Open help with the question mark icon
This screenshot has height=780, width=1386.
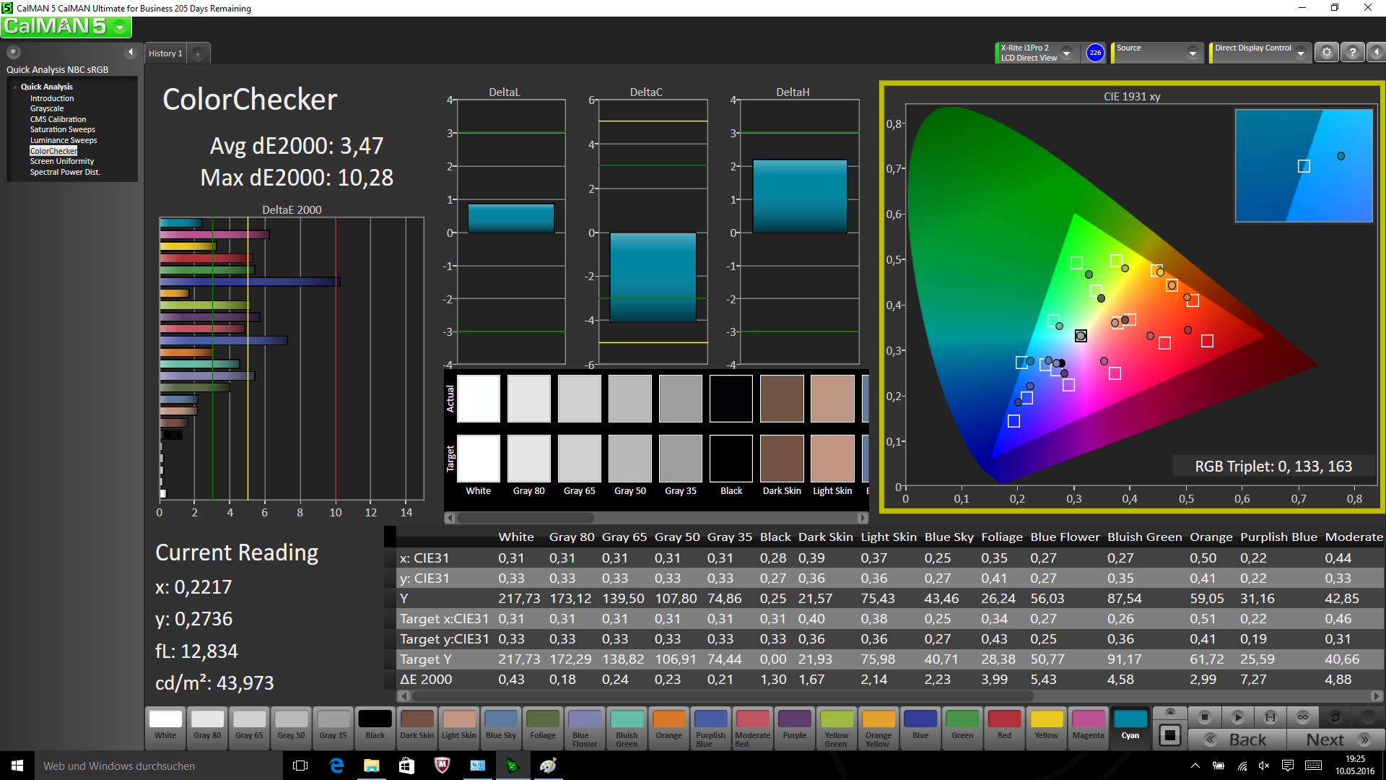1353,53
